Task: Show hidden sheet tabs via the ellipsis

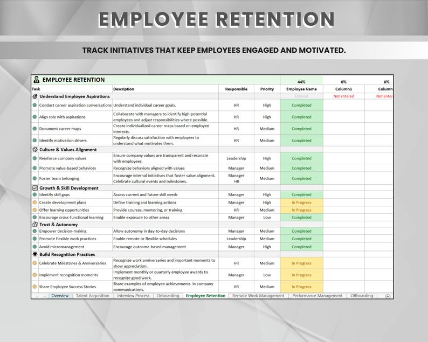Action: tap(44, 296)
